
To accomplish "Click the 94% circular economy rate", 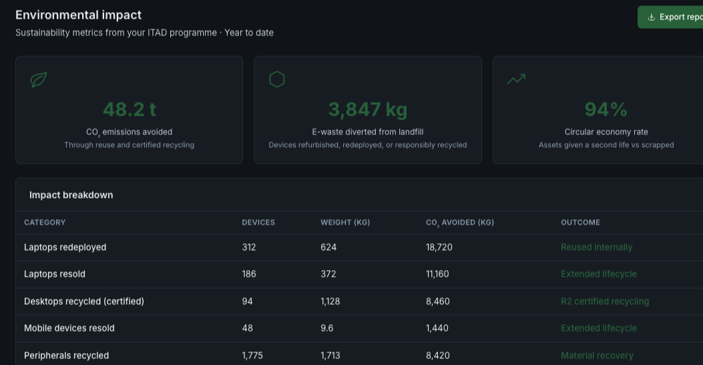I will coord(606,110).
